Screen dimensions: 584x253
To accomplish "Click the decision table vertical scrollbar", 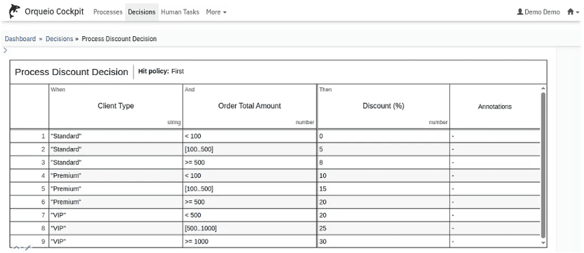I will coord(543,166).
